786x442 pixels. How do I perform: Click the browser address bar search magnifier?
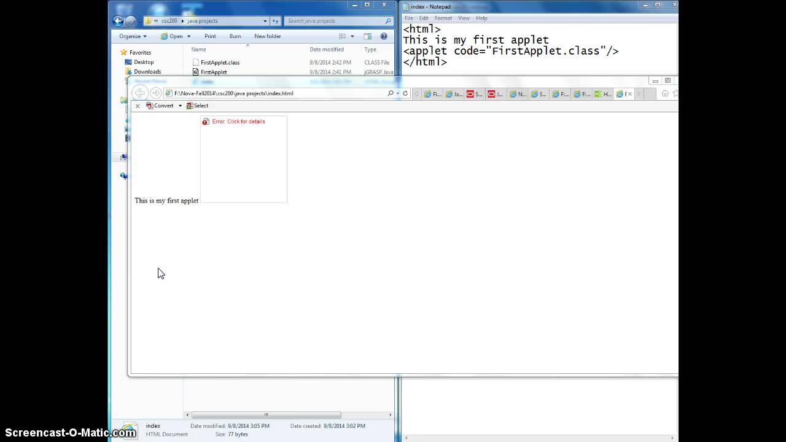391,93
